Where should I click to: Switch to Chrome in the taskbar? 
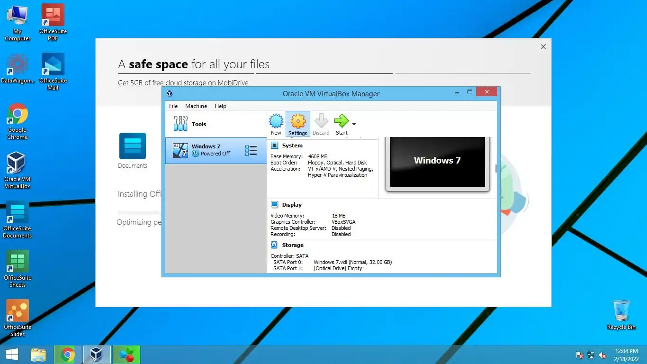pos(68,355)
